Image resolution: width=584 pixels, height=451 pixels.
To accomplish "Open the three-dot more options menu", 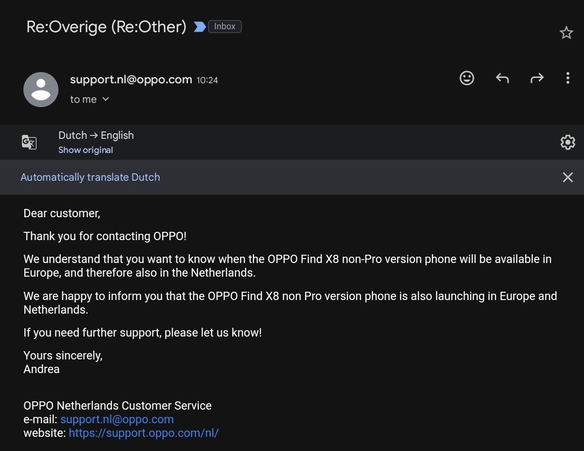I will coord(567,78).
